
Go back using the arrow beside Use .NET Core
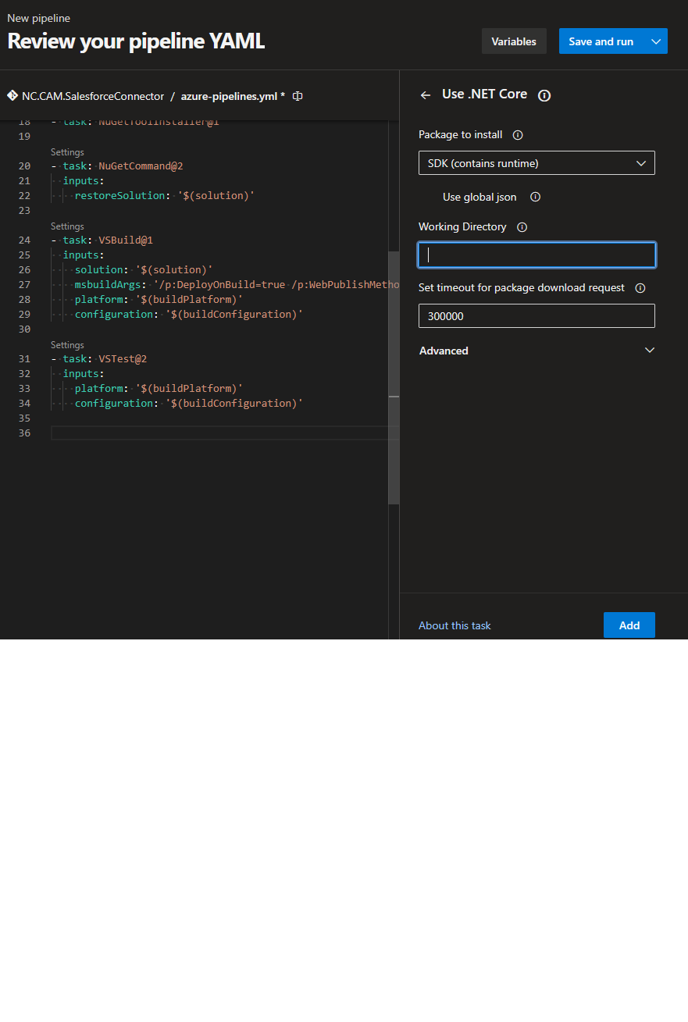(x=426, y=95)
